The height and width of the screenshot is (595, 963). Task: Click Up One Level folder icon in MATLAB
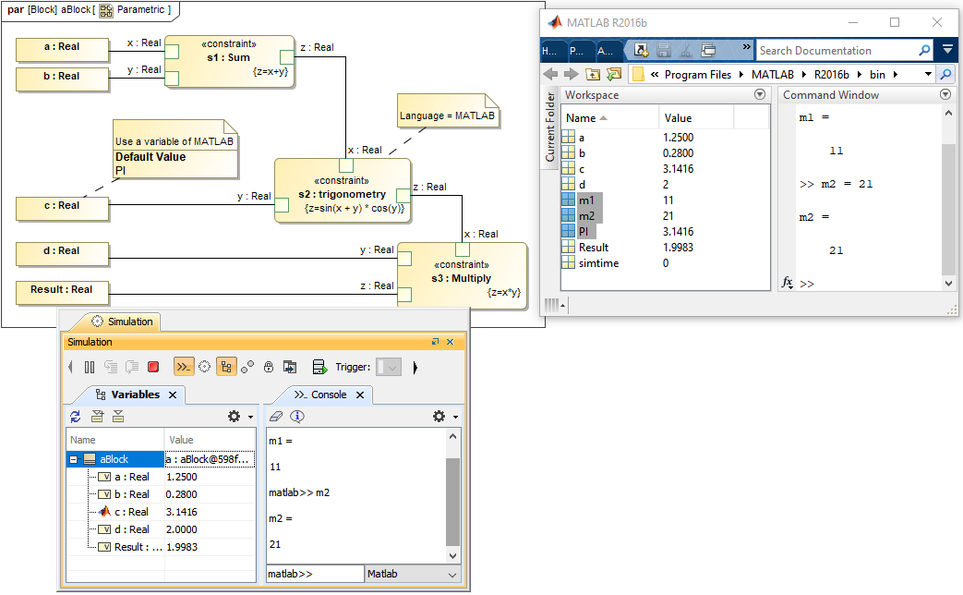pos(591,74)
